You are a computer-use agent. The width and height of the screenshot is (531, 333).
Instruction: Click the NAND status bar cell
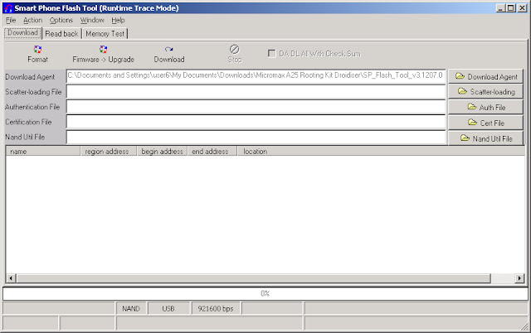tap(131, 309)
